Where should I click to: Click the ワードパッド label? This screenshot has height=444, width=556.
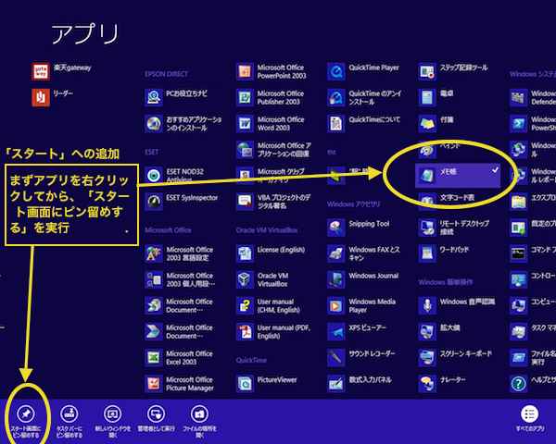pos(454,250)
